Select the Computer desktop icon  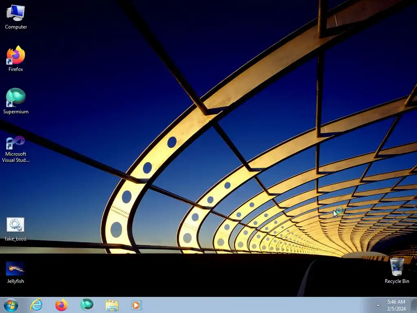16,17
